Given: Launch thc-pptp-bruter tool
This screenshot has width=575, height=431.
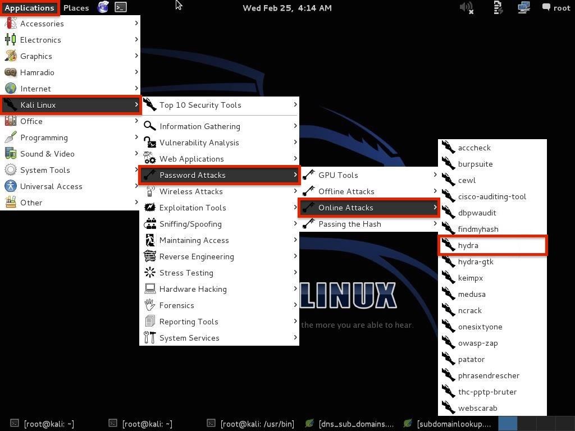Looking at the screenshot, I should (x=492, y=392).
